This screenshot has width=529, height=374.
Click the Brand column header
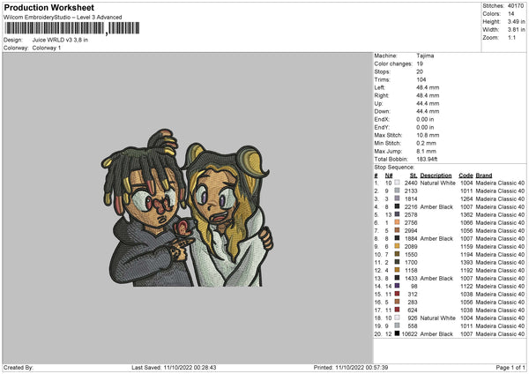484,176
